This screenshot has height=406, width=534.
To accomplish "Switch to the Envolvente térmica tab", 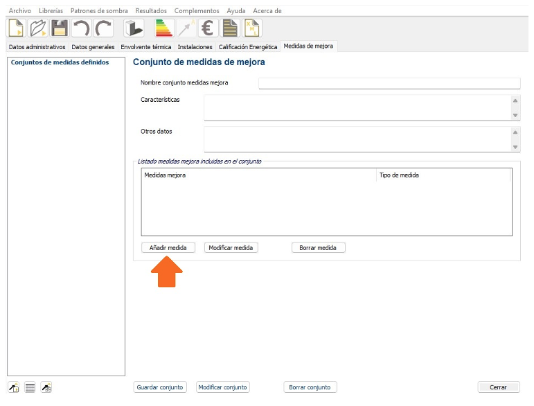I will click(145, 47).
